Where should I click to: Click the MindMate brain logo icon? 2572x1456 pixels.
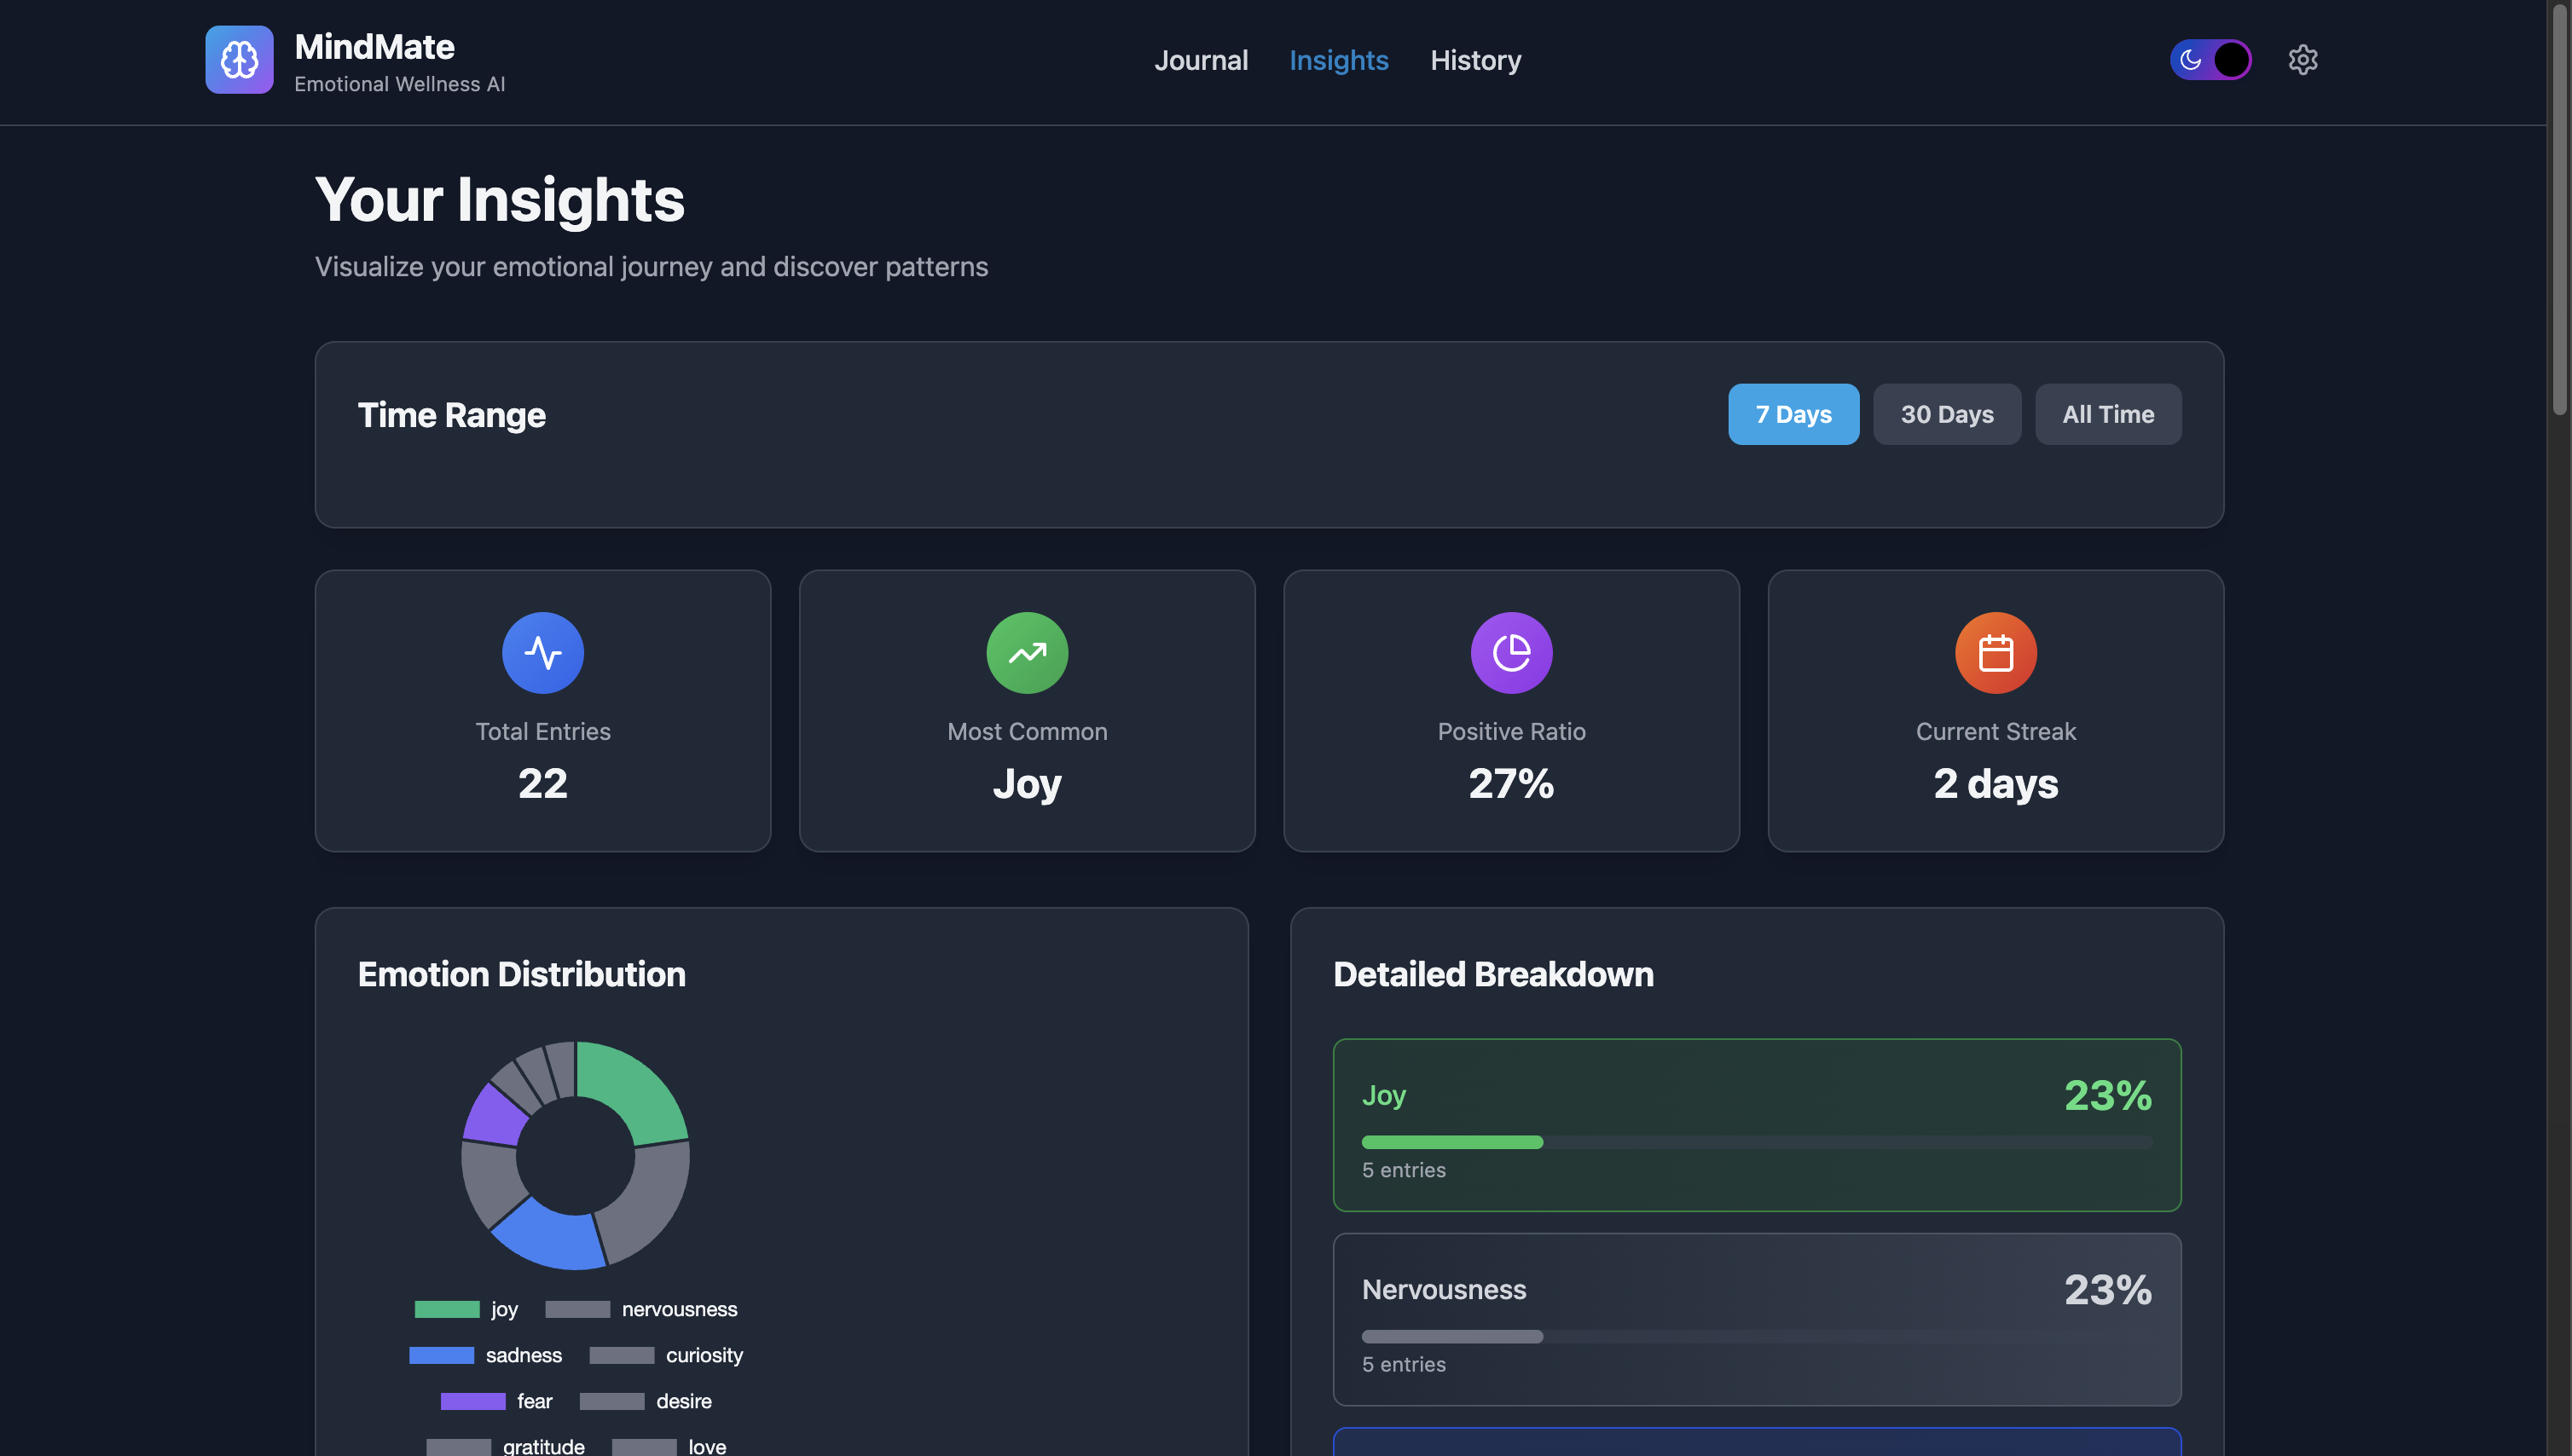239,60
